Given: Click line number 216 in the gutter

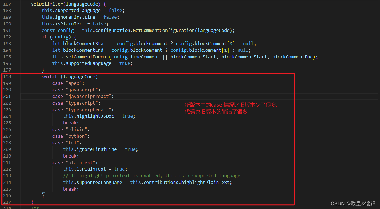Looking at the screenshot, I should pyautogui.click(x=7, y=196).
